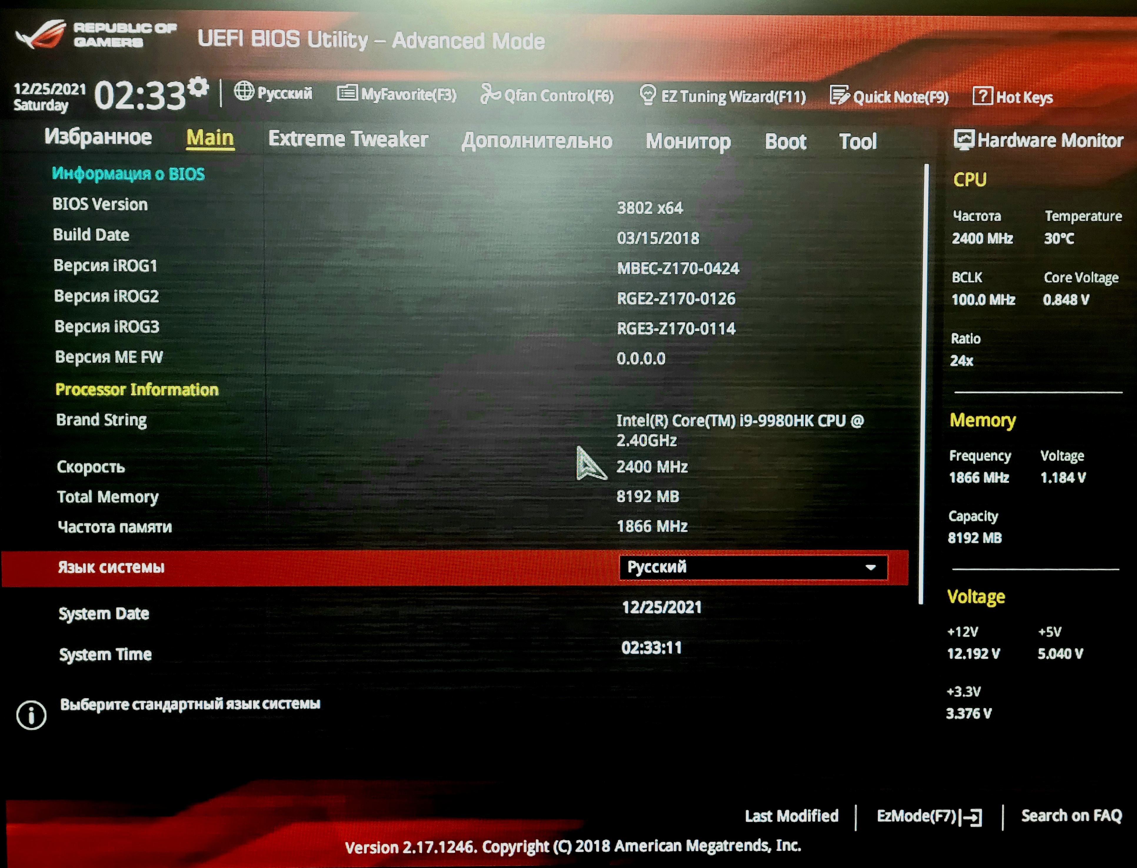The height and width of the screenshot is (868, 1137).
Task: Switch to the Boot tab
Action: click(x=785, y=141)
